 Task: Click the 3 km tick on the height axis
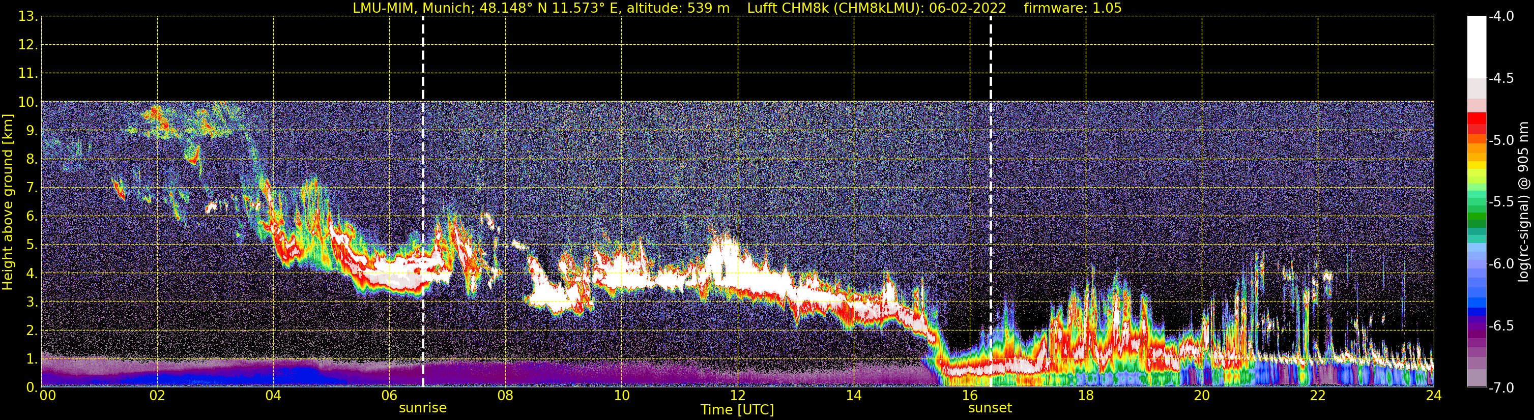coord(31,302)
